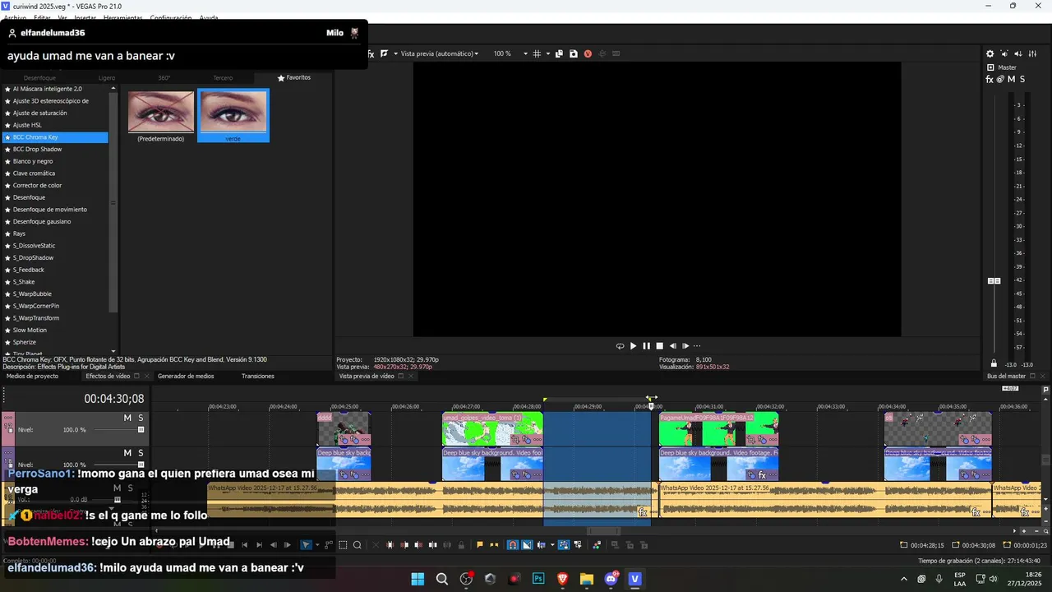The image size is (1052, 592).
Task: Select the zoom magnifier tool
Action: coord(357,544)
